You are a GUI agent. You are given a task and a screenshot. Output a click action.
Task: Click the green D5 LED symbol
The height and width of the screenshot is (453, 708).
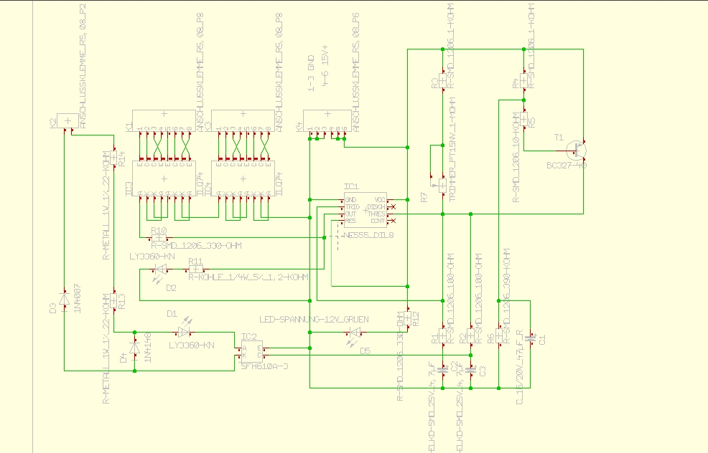coord(355,333)
